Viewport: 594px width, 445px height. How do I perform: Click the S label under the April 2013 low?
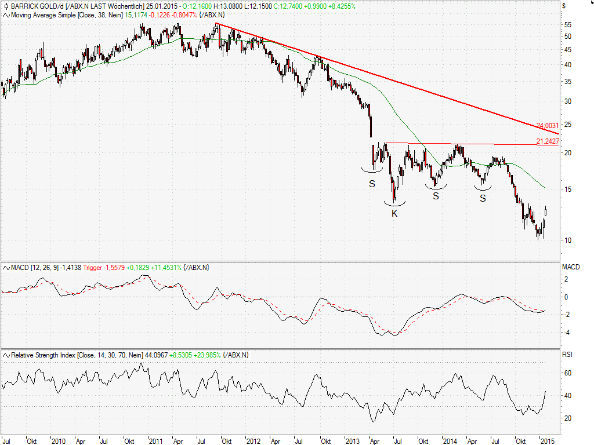[x=372, y=184]
